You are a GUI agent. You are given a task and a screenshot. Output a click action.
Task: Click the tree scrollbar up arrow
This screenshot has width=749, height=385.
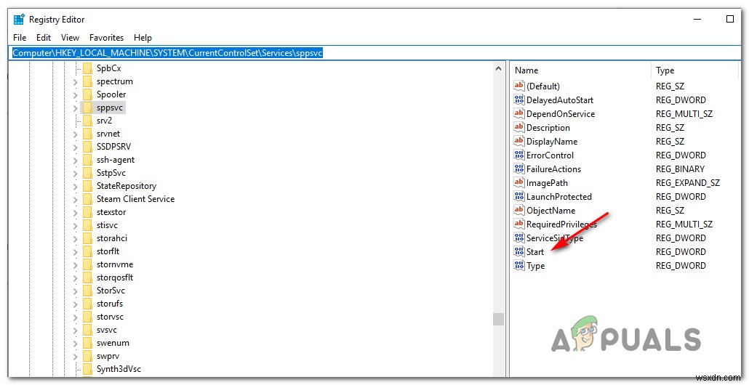(x=498, y=69)
